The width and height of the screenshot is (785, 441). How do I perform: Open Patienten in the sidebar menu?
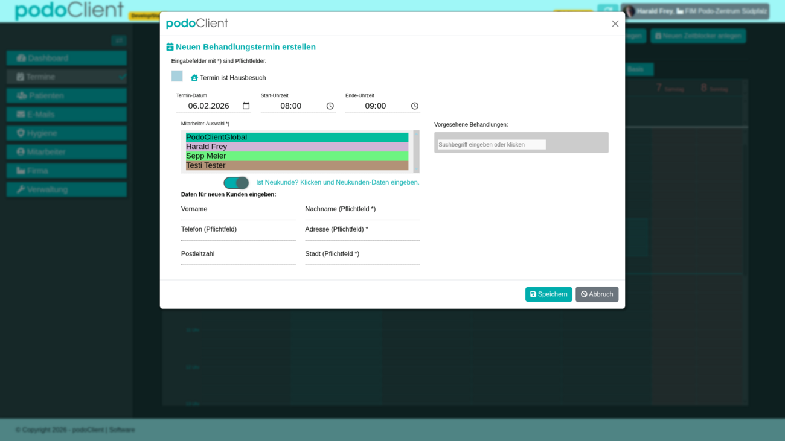tap(66, 95)
